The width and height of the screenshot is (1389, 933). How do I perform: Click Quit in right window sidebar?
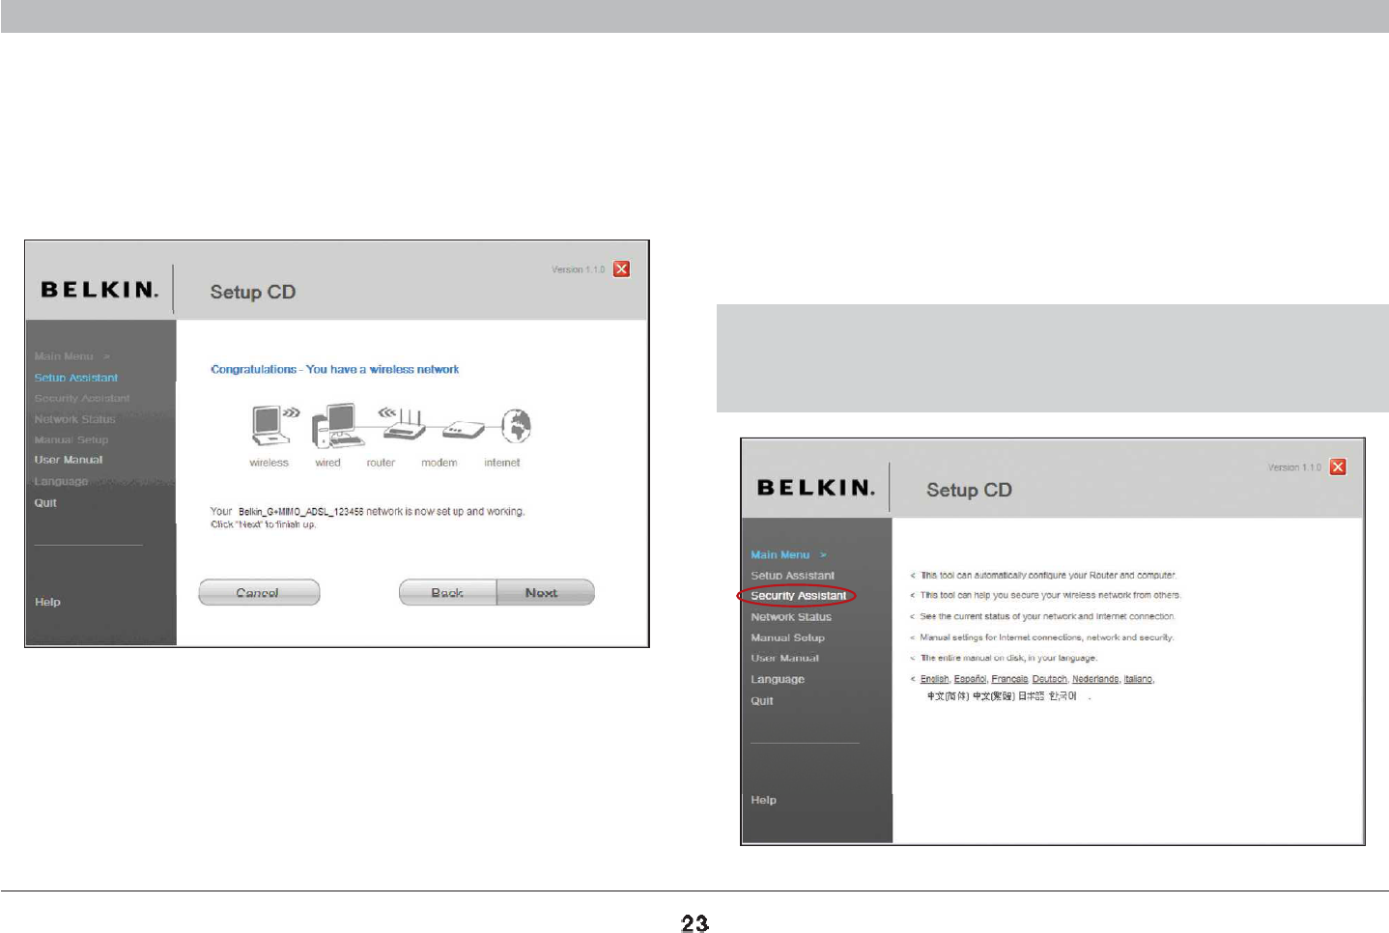(762, 700)
